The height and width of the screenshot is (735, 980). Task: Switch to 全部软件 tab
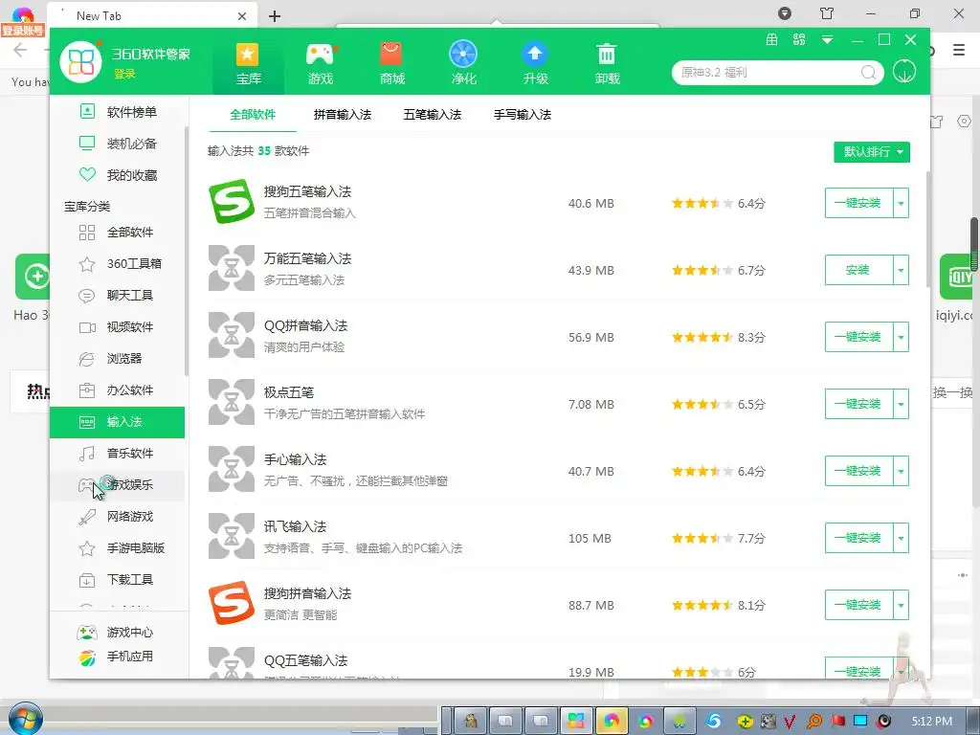253,115
